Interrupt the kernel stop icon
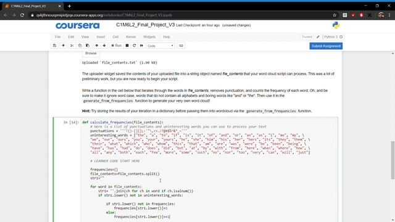The height and width of the screenshot is (222, 395). pos(127,46)
